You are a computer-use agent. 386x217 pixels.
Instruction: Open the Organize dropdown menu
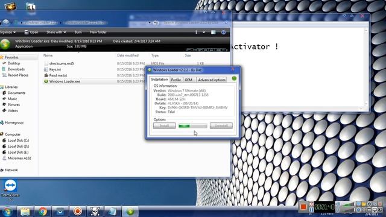tap(8, 32)
